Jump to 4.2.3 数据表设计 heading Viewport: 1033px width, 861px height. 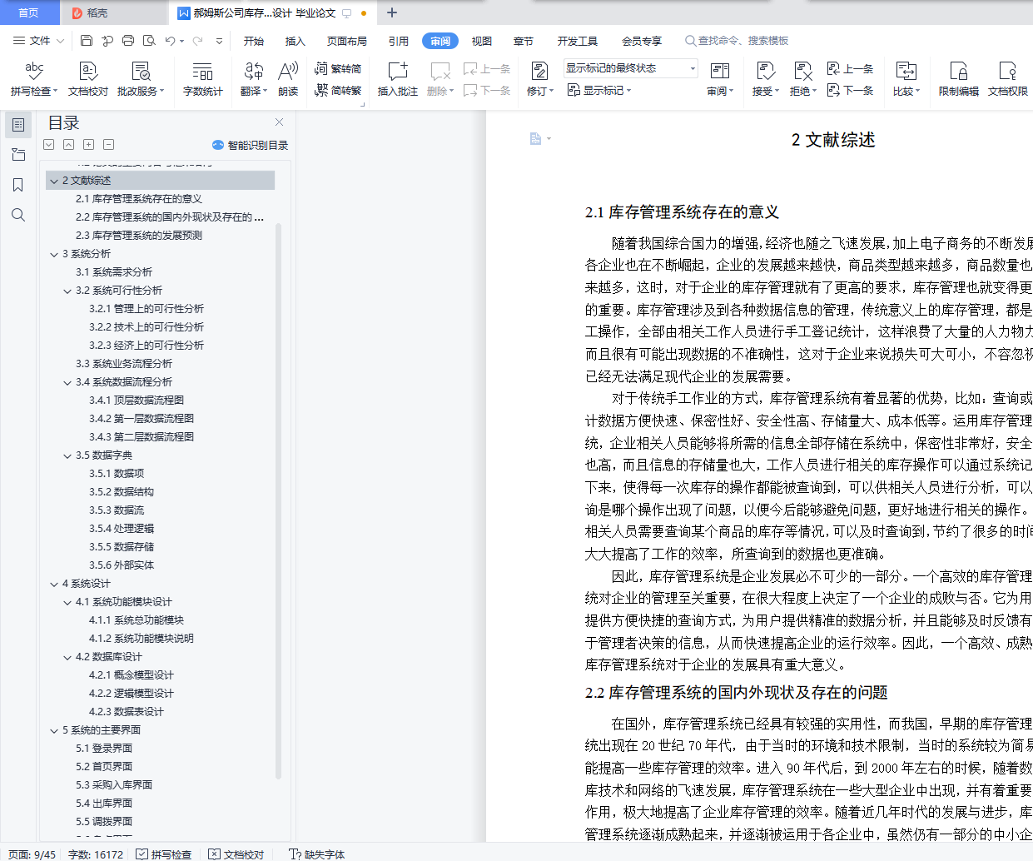point(127,712)
